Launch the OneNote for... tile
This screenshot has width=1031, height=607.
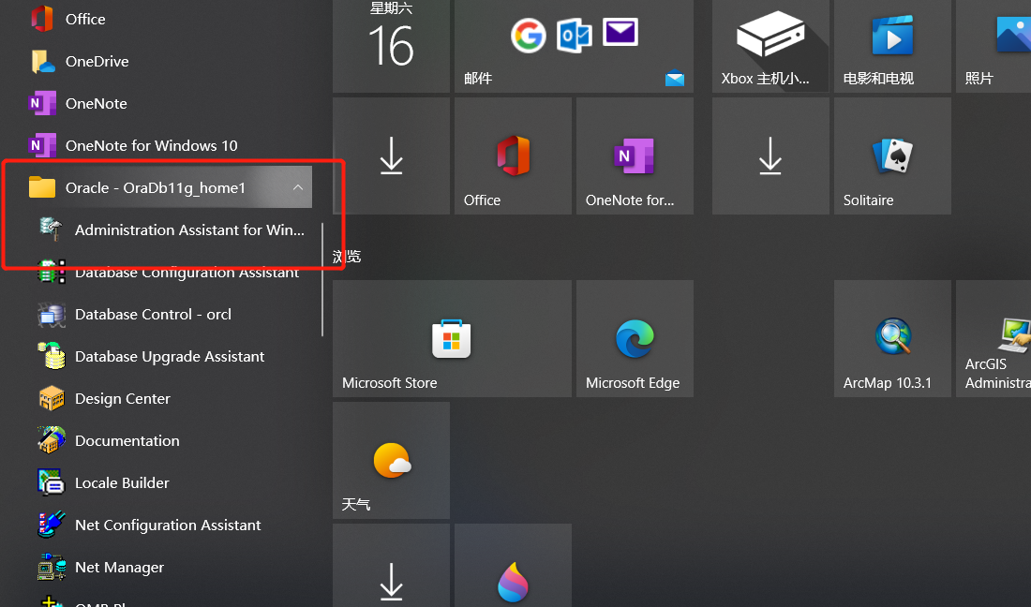[635, 155]
